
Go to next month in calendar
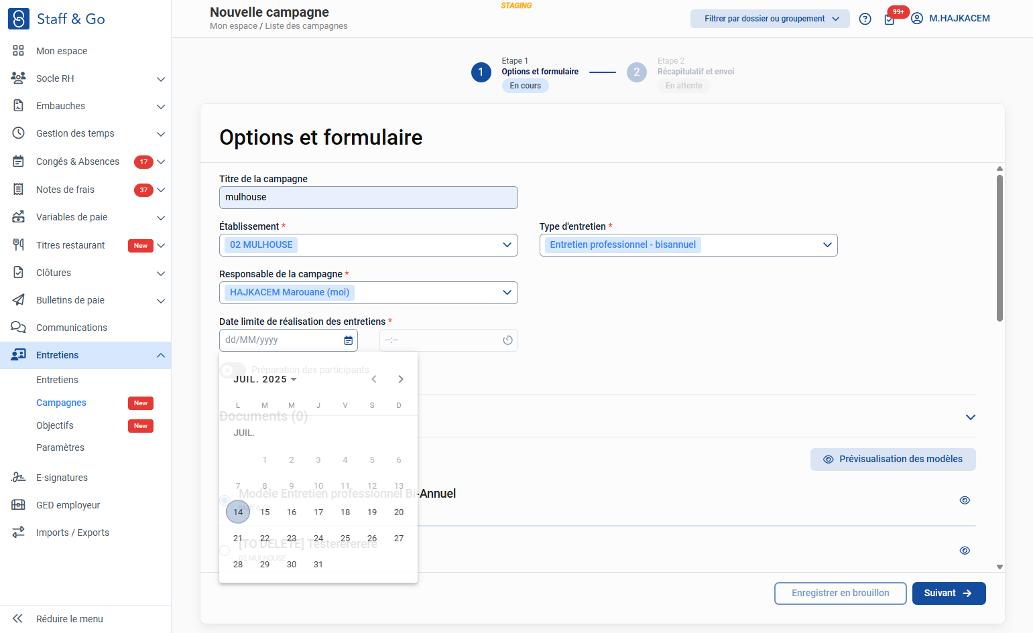[401, 379]
